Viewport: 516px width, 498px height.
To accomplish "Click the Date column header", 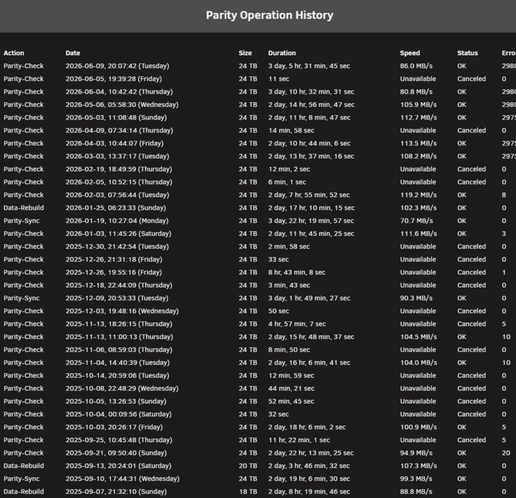I will click(x=73, y=53).
